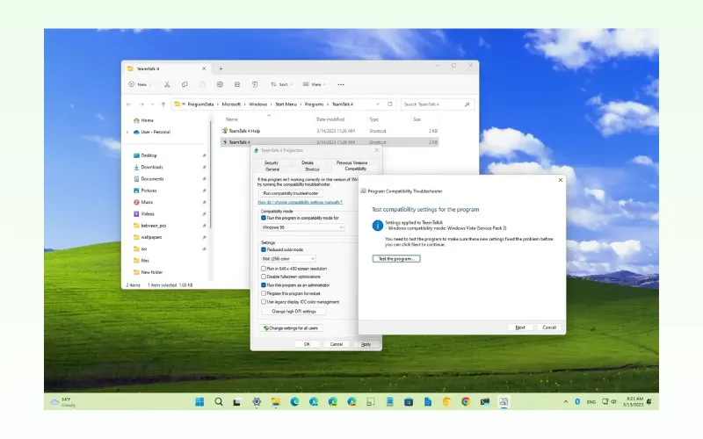Click the Bluetooth tray icon
The image size is (703, 439).
577,402
